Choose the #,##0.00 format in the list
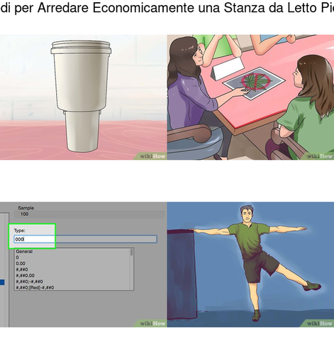The width and height of the screenshot is (334, 348). (25, 276)
